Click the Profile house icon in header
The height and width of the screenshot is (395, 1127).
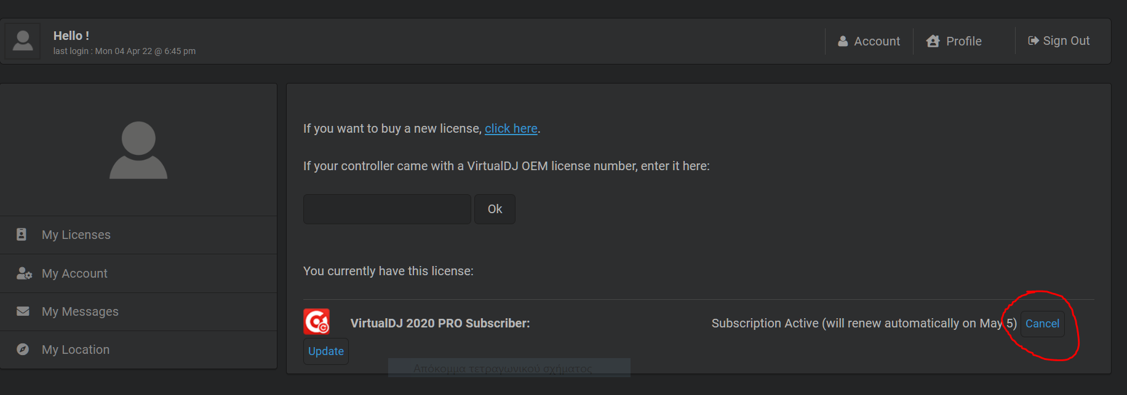point(933,41)
